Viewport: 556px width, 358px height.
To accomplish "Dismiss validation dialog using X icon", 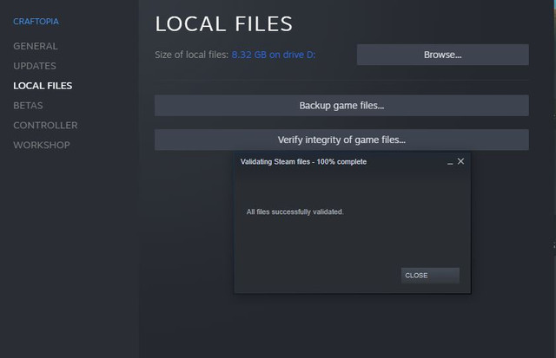I will [460, 161].
